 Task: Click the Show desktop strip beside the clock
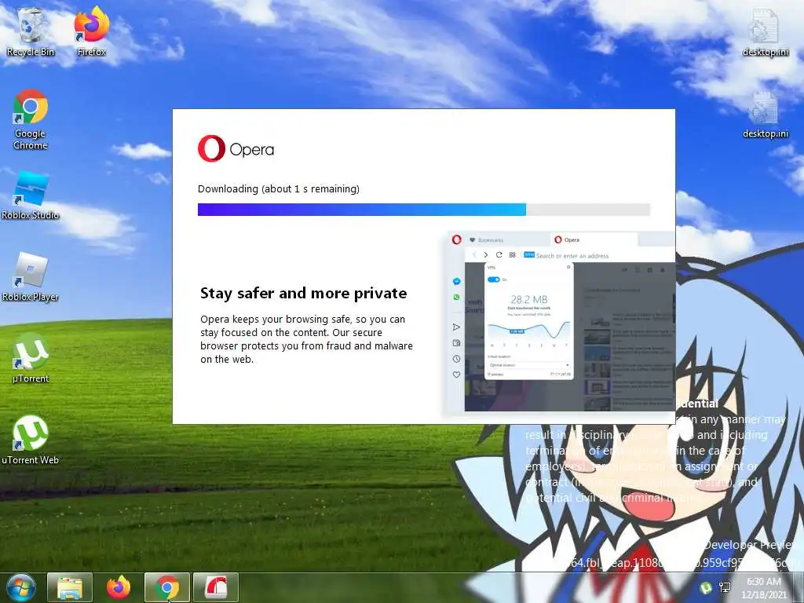[799, 587]
